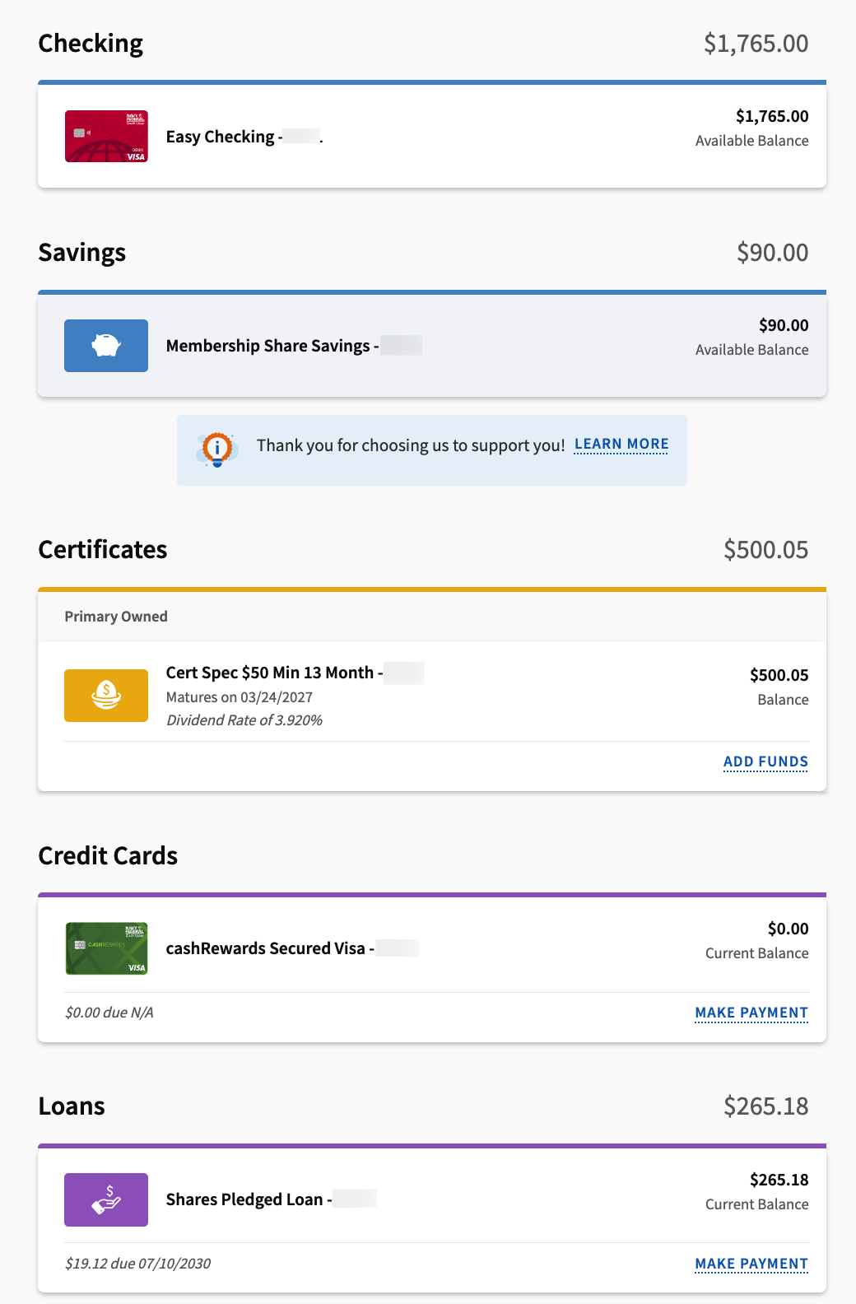Click the $500.05 certificate balance
The width and height of the screenshot is (856, 1304).
coord(779,675)
